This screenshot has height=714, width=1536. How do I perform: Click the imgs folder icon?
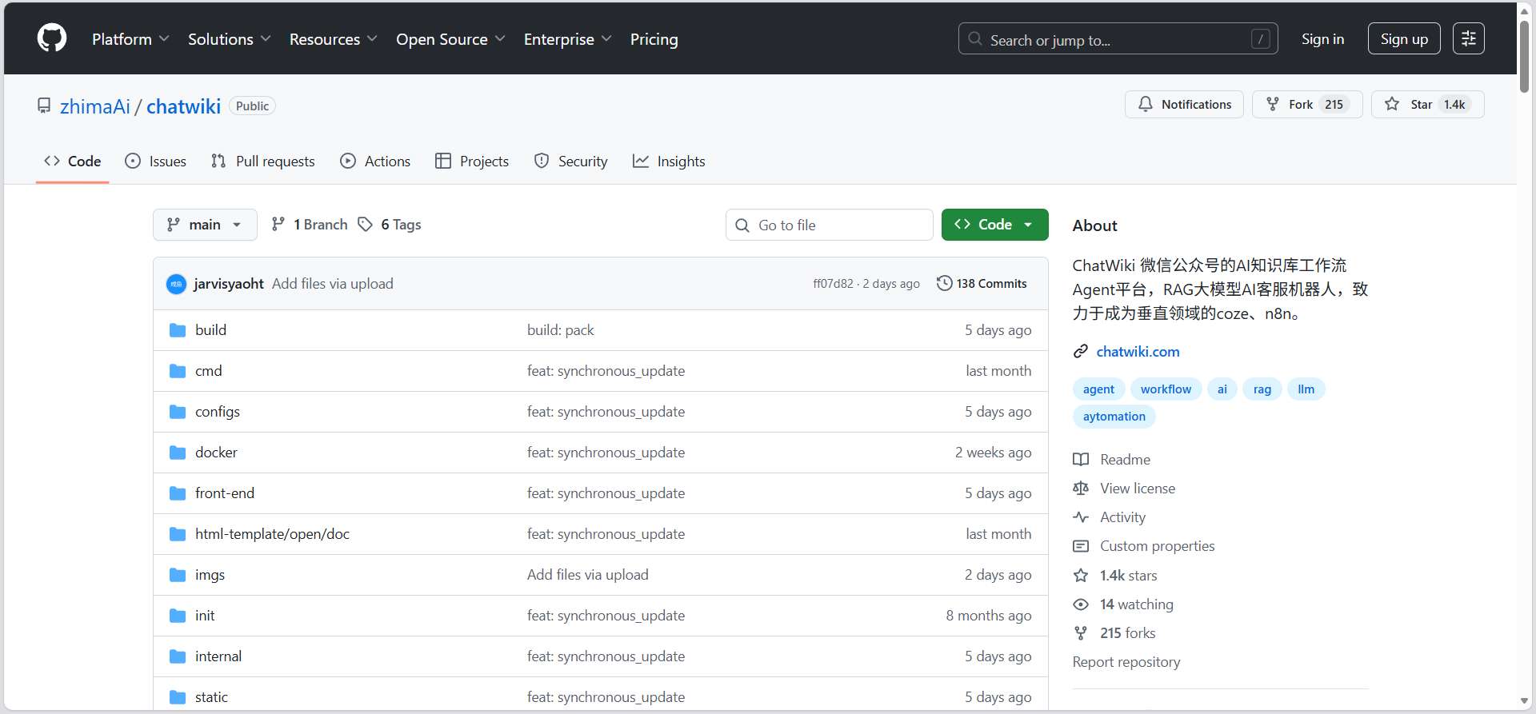[178, 575]
